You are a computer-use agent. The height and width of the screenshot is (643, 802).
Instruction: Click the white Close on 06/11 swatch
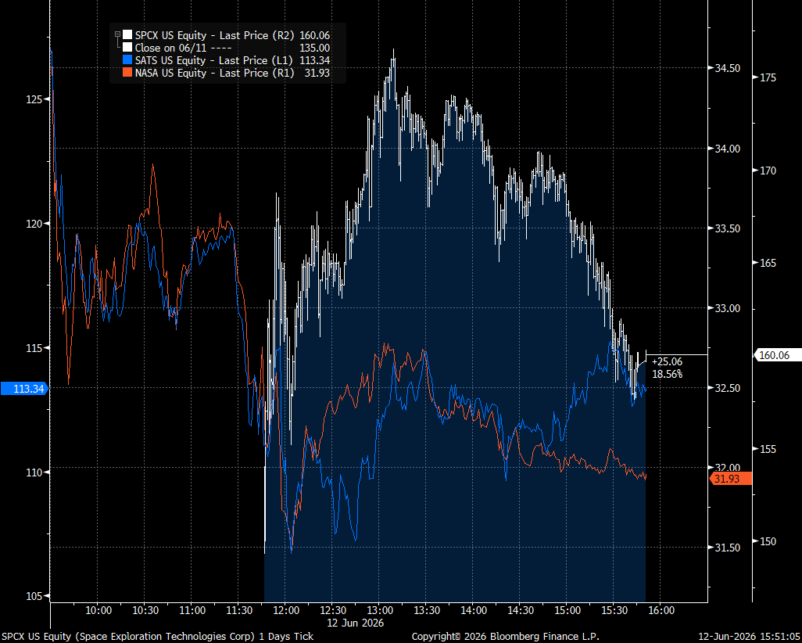tap(127, 48)
